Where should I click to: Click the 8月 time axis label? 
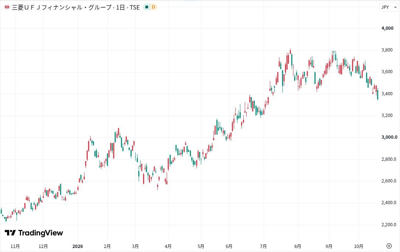(x=298, y=246)
